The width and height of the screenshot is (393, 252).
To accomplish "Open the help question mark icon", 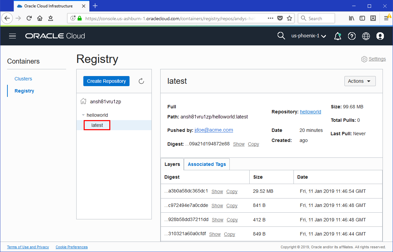I will [352, 36].
